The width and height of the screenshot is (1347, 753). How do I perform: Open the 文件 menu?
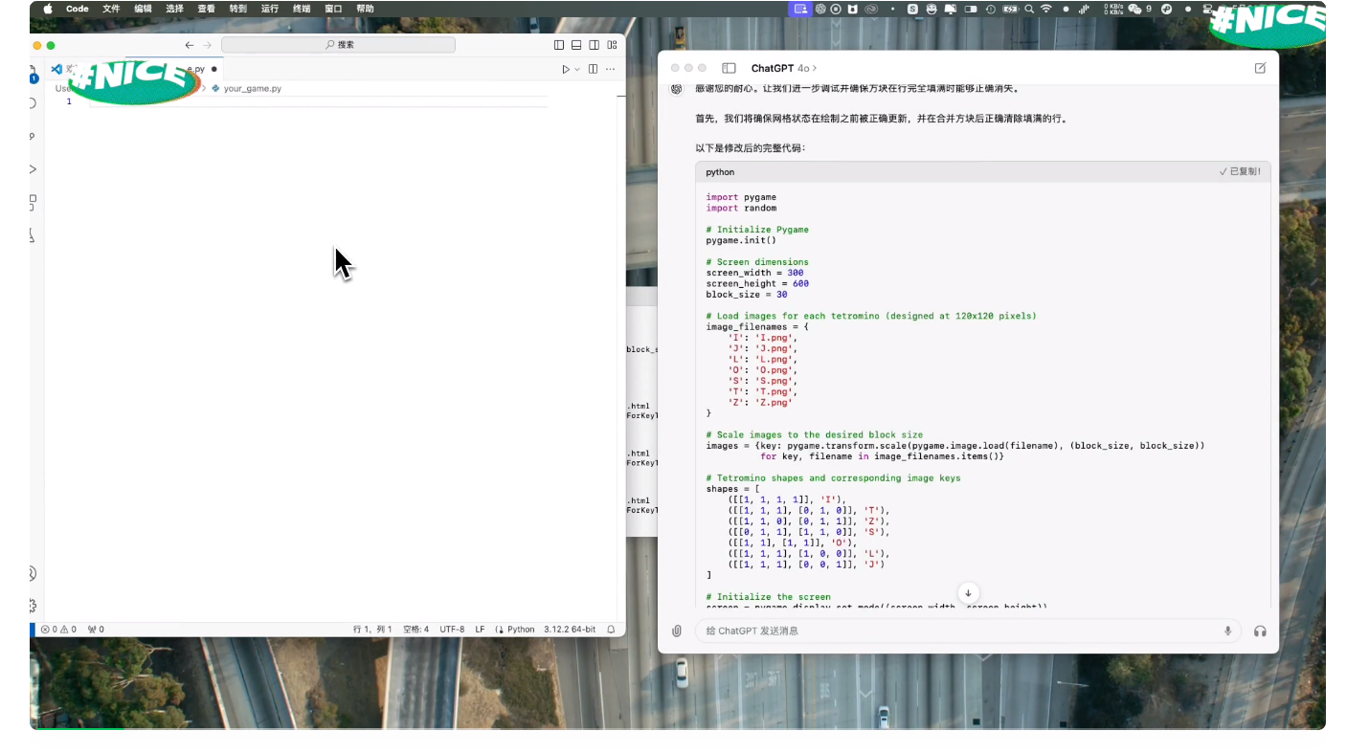click(111, 9)
